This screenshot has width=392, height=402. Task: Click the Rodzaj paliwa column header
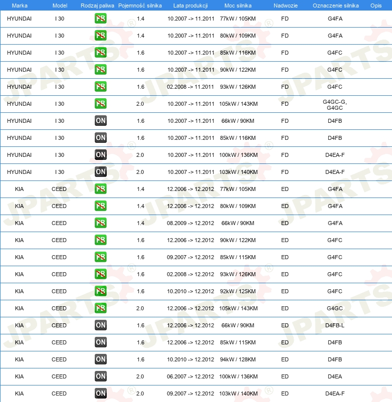(x=97, y=6)
